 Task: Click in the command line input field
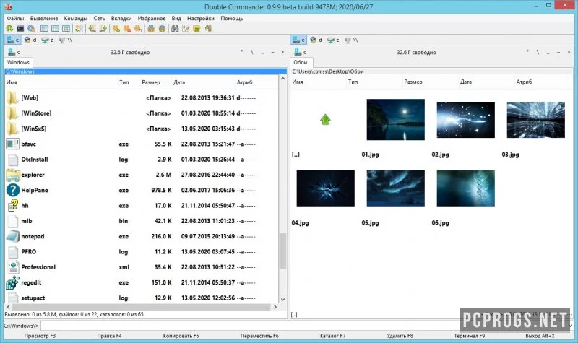coord(306,326)
